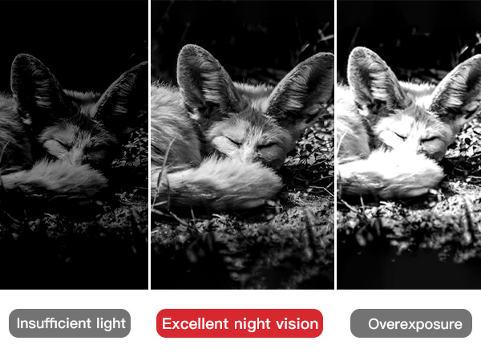This screenshot has height=361, width=481.
Task: Open the center excellent night vision image
Action: coord(242,144)
